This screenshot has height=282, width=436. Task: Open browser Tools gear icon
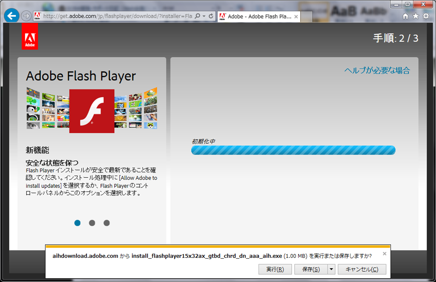point(426,16)
